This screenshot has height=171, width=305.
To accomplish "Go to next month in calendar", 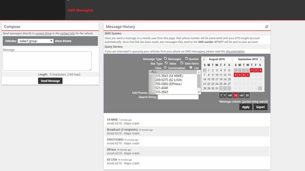I will coord(261,59).
